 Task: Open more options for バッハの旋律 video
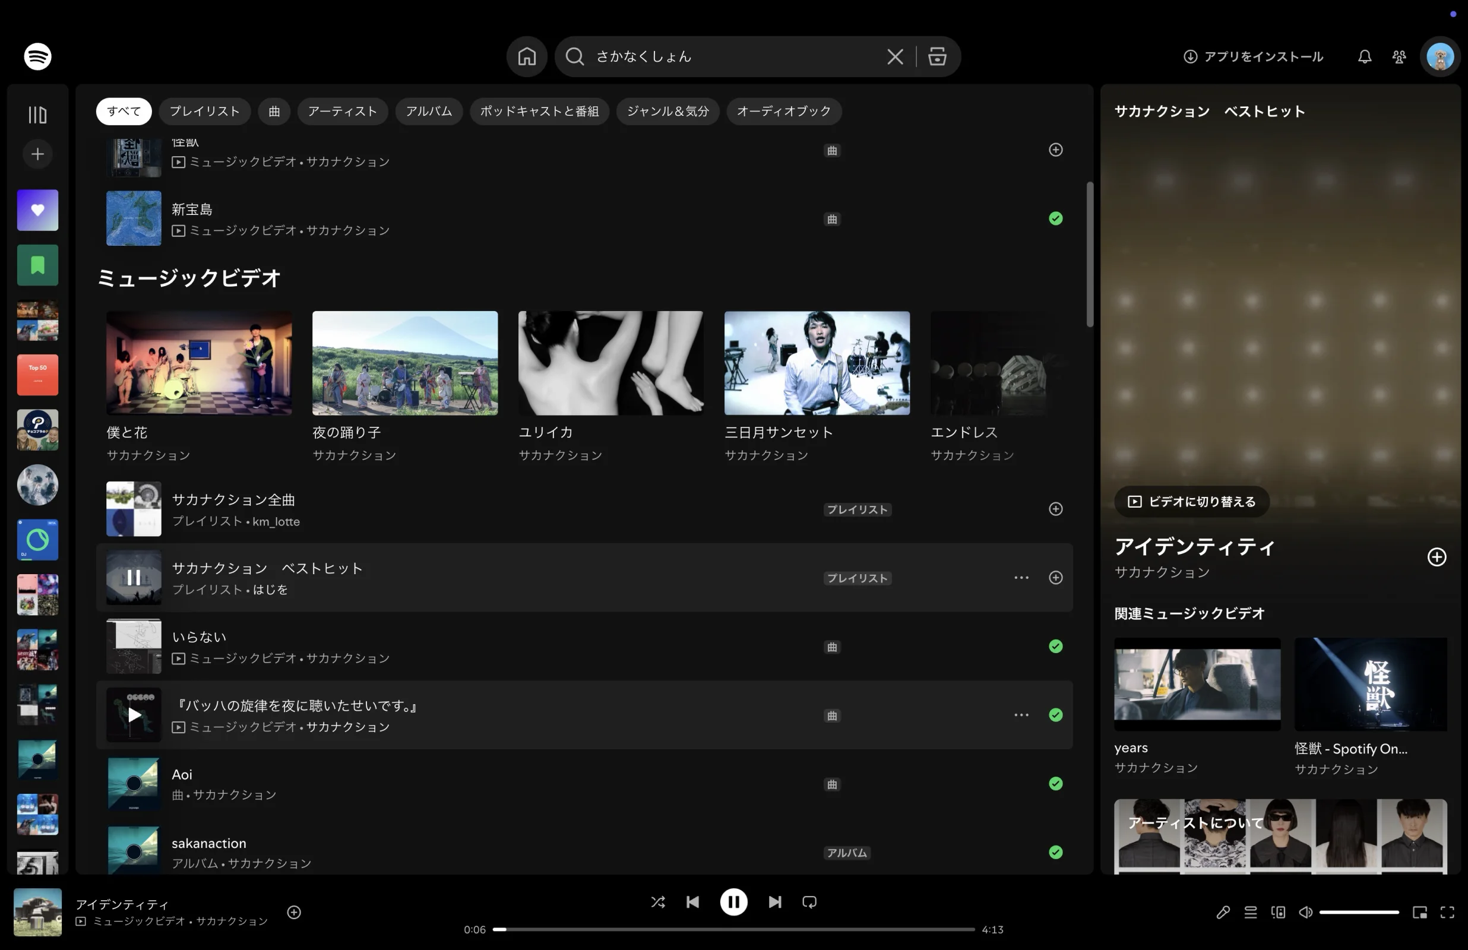(1021, 715)
